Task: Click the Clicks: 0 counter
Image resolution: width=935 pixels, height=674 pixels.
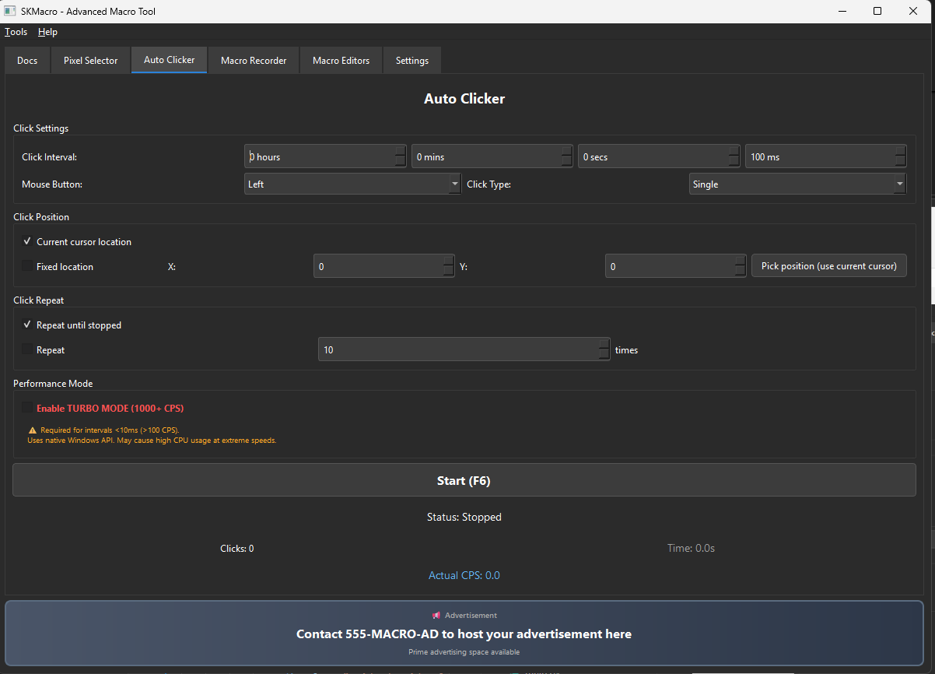Action: point(237,549)
